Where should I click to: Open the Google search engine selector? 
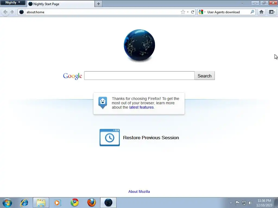[x=202, y=12]
